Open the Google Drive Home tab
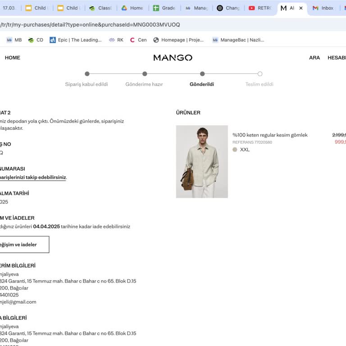Image resolution: width=346 pixels, height=346 pixels. point(132,8)
